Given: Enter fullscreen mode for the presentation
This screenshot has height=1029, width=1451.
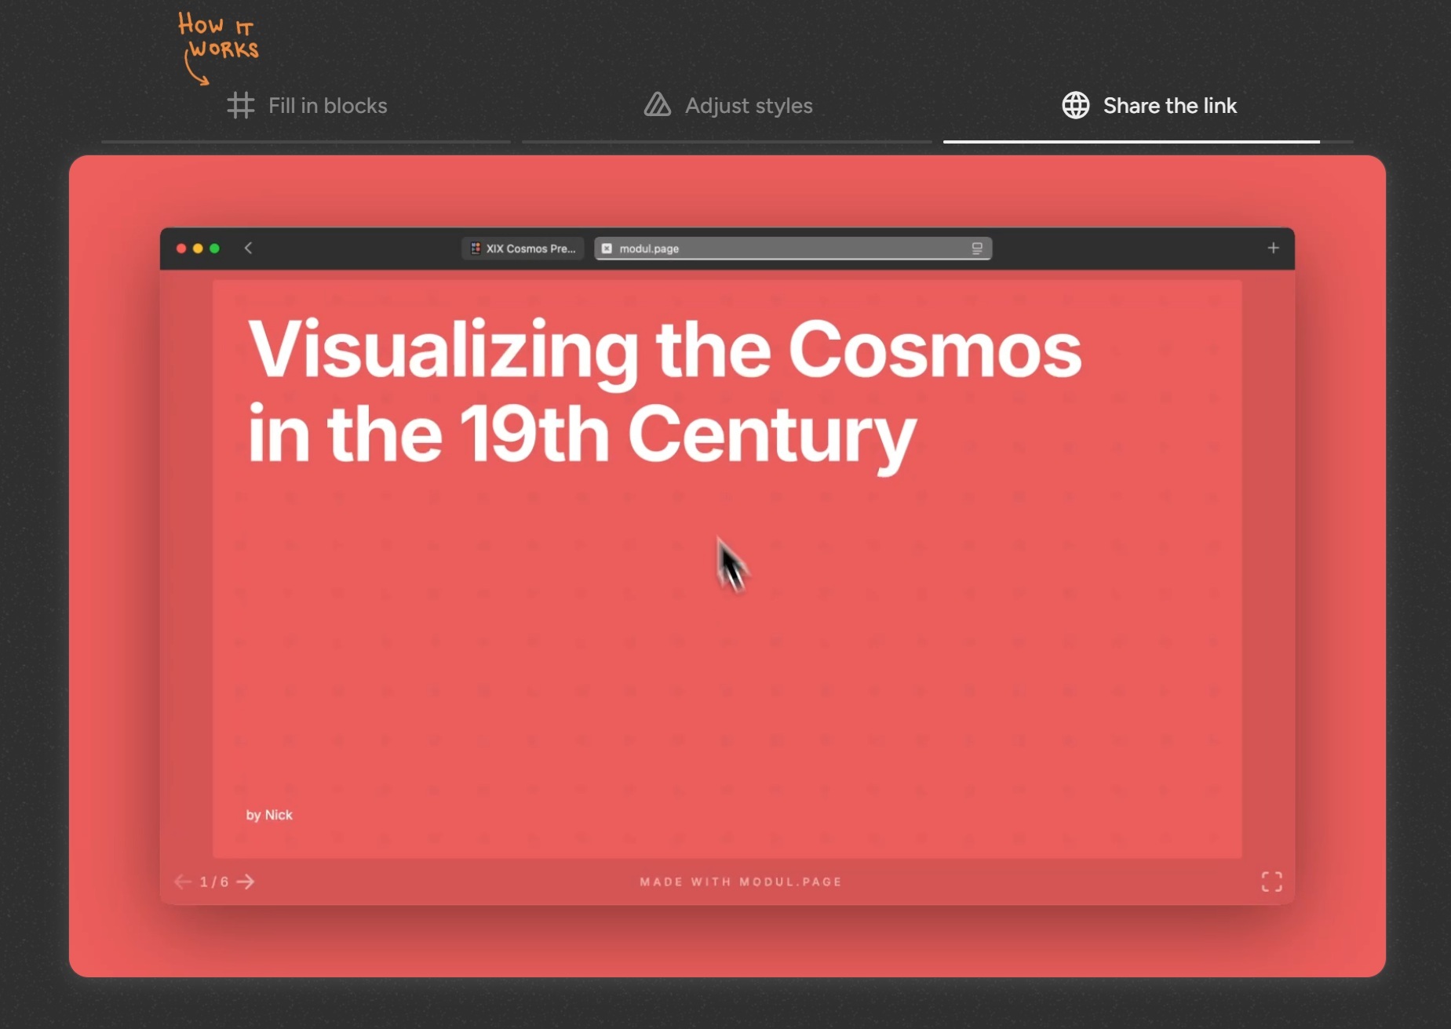Looking at the screenshot, I should [1271, 882].
